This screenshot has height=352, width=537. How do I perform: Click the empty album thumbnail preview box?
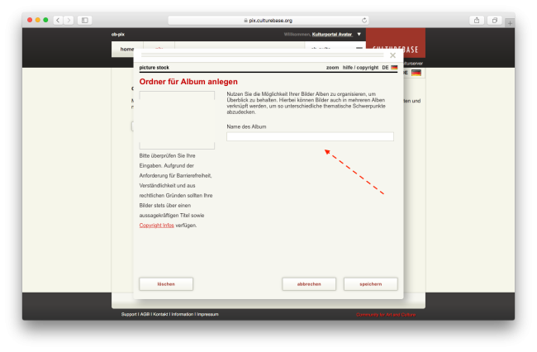tap(177, 120)
